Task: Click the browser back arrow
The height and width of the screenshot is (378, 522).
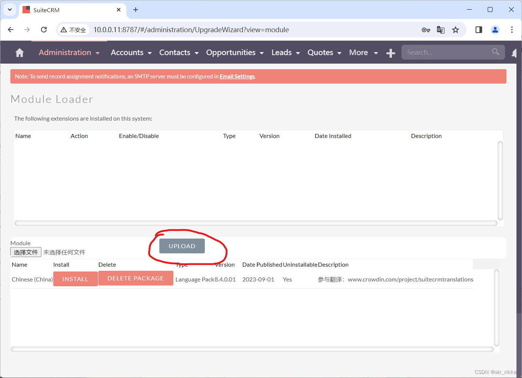Action: [10, 30]
